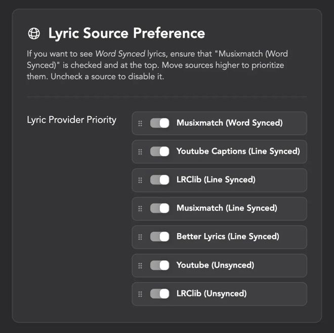Click drag handle for Musixmatch (Word Synced)
334x333 pixels.
[140, 123]
